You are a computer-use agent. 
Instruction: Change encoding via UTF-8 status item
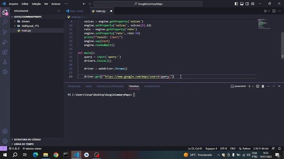click(223, 148)
